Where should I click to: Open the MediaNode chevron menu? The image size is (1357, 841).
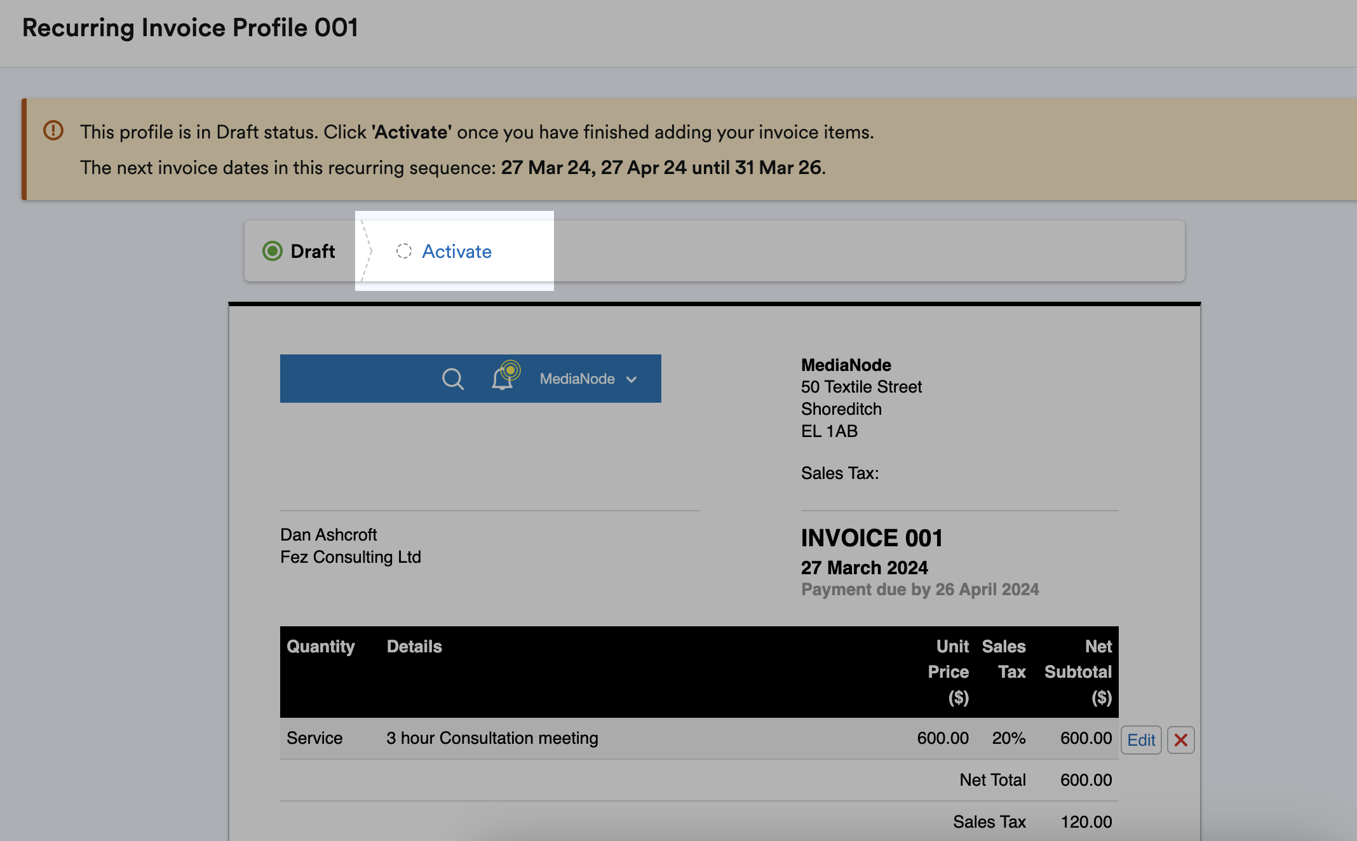(631, 378)
